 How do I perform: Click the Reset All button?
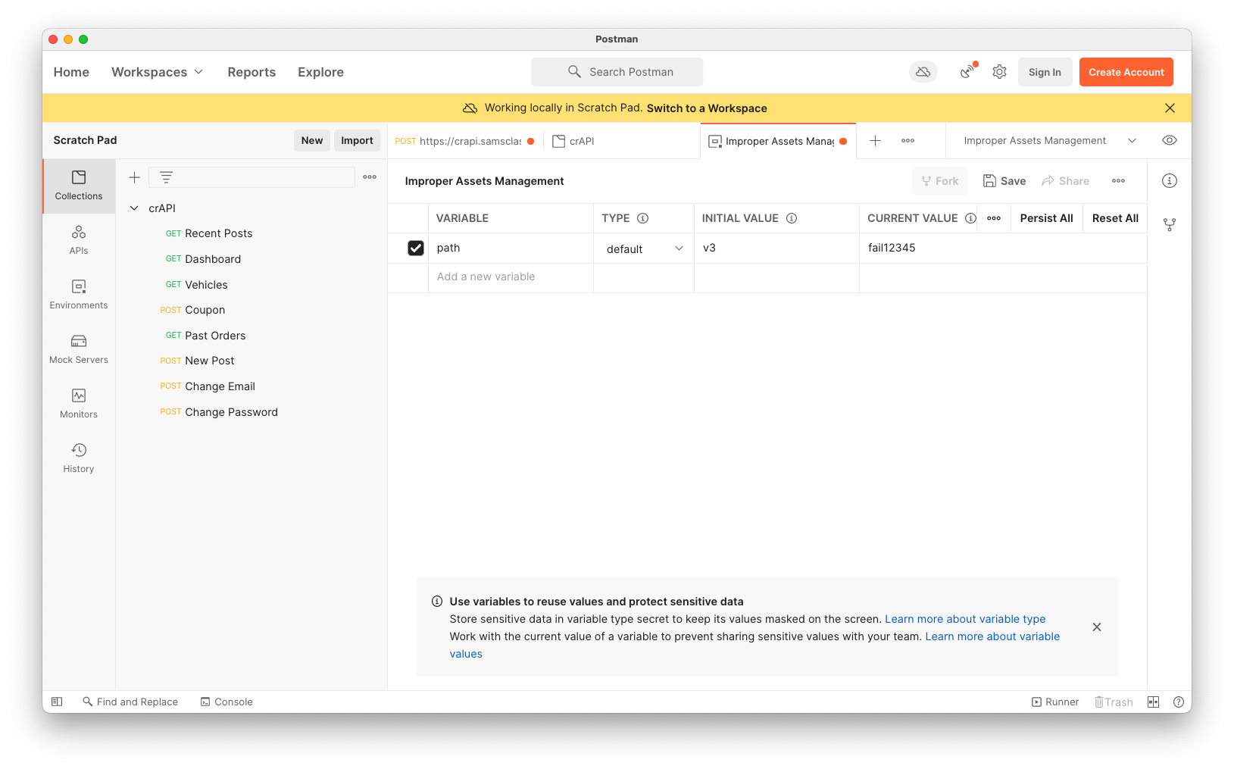point(1115,218)
